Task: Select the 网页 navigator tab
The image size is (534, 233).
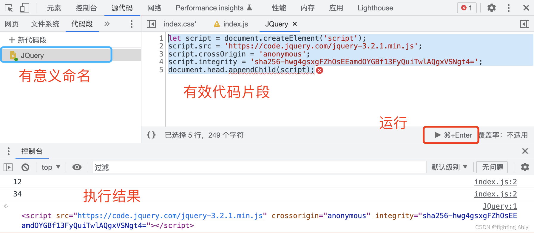Action: (x=12, y=24)
